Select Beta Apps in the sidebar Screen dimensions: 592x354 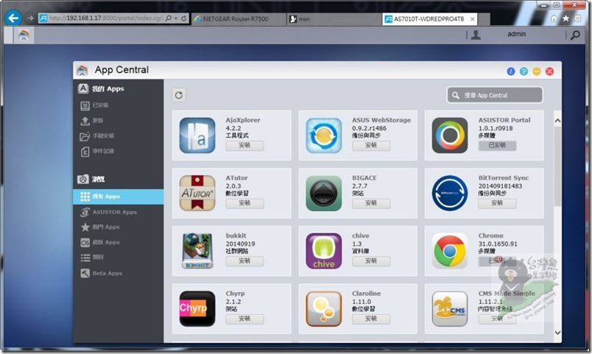click(119, 273)
